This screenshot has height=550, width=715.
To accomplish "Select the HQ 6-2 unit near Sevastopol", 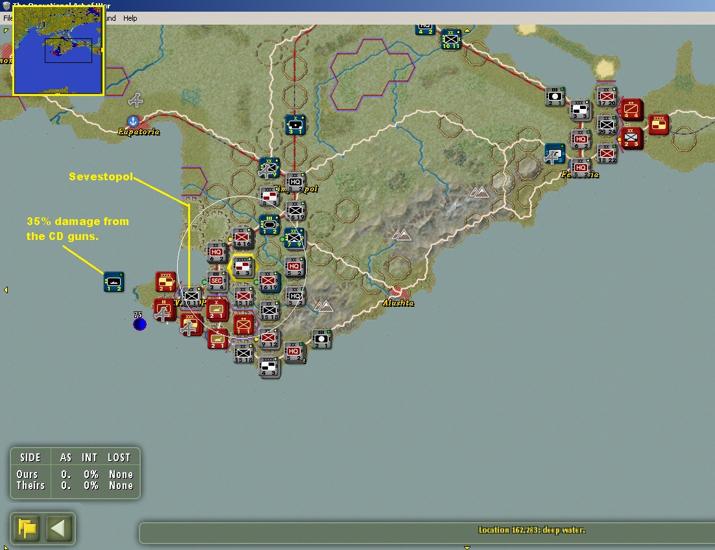I will click(x=217, y=252).
